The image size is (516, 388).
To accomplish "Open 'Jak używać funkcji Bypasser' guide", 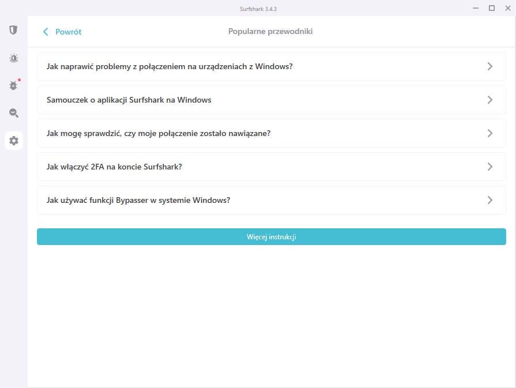I will pos(271,200).
